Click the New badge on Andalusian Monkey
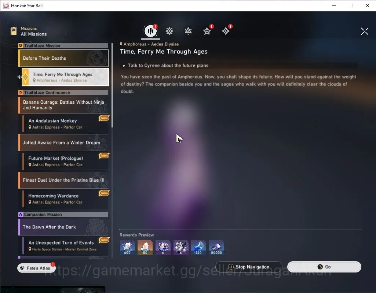Screen dimensions: 376x293 [104, 118]
